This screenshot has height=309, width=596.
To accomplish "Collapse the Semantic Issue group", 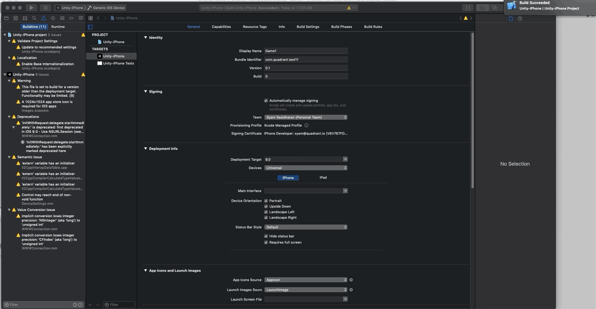I will tap(9, 157).
